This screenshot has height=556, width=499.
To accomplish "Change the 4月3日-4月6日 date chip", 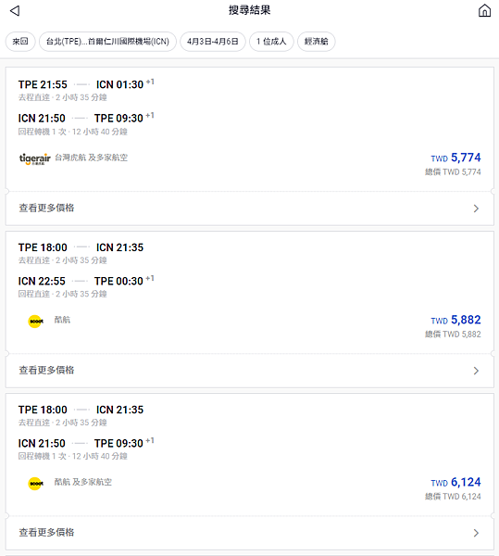I will pos(213,42).
